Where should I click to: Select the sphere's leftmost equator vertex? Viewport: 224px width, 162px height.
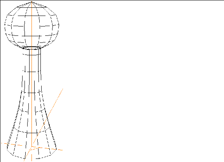(5, 25)
